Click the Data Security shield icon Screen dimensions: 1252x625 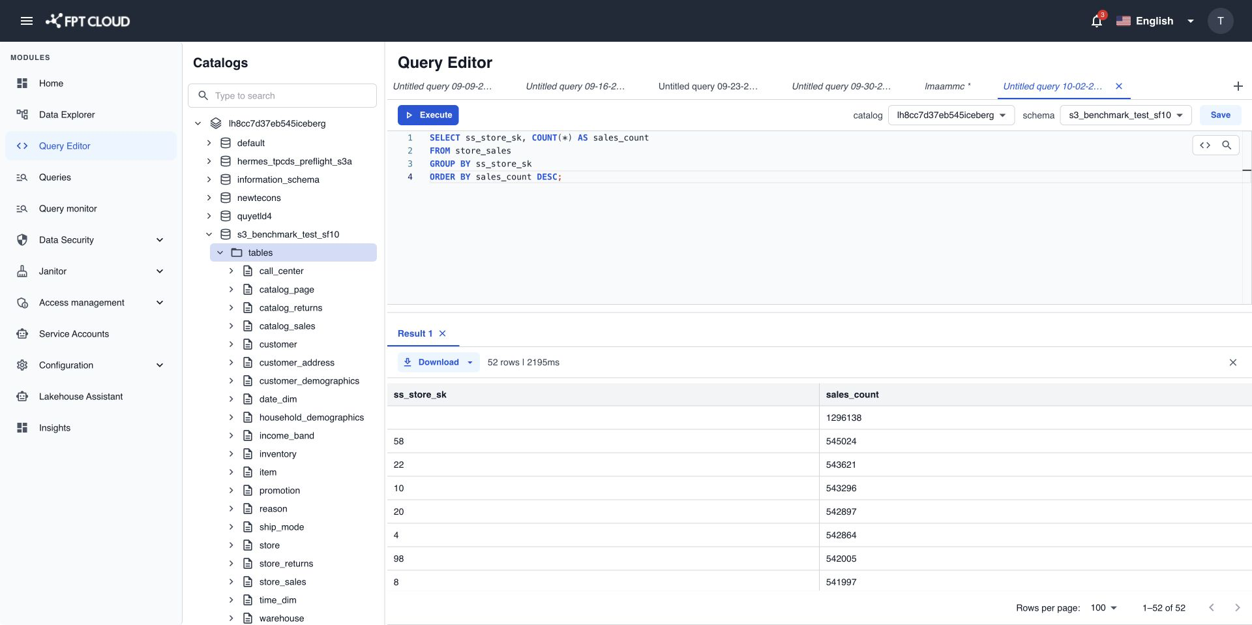[x=22, y=240]
